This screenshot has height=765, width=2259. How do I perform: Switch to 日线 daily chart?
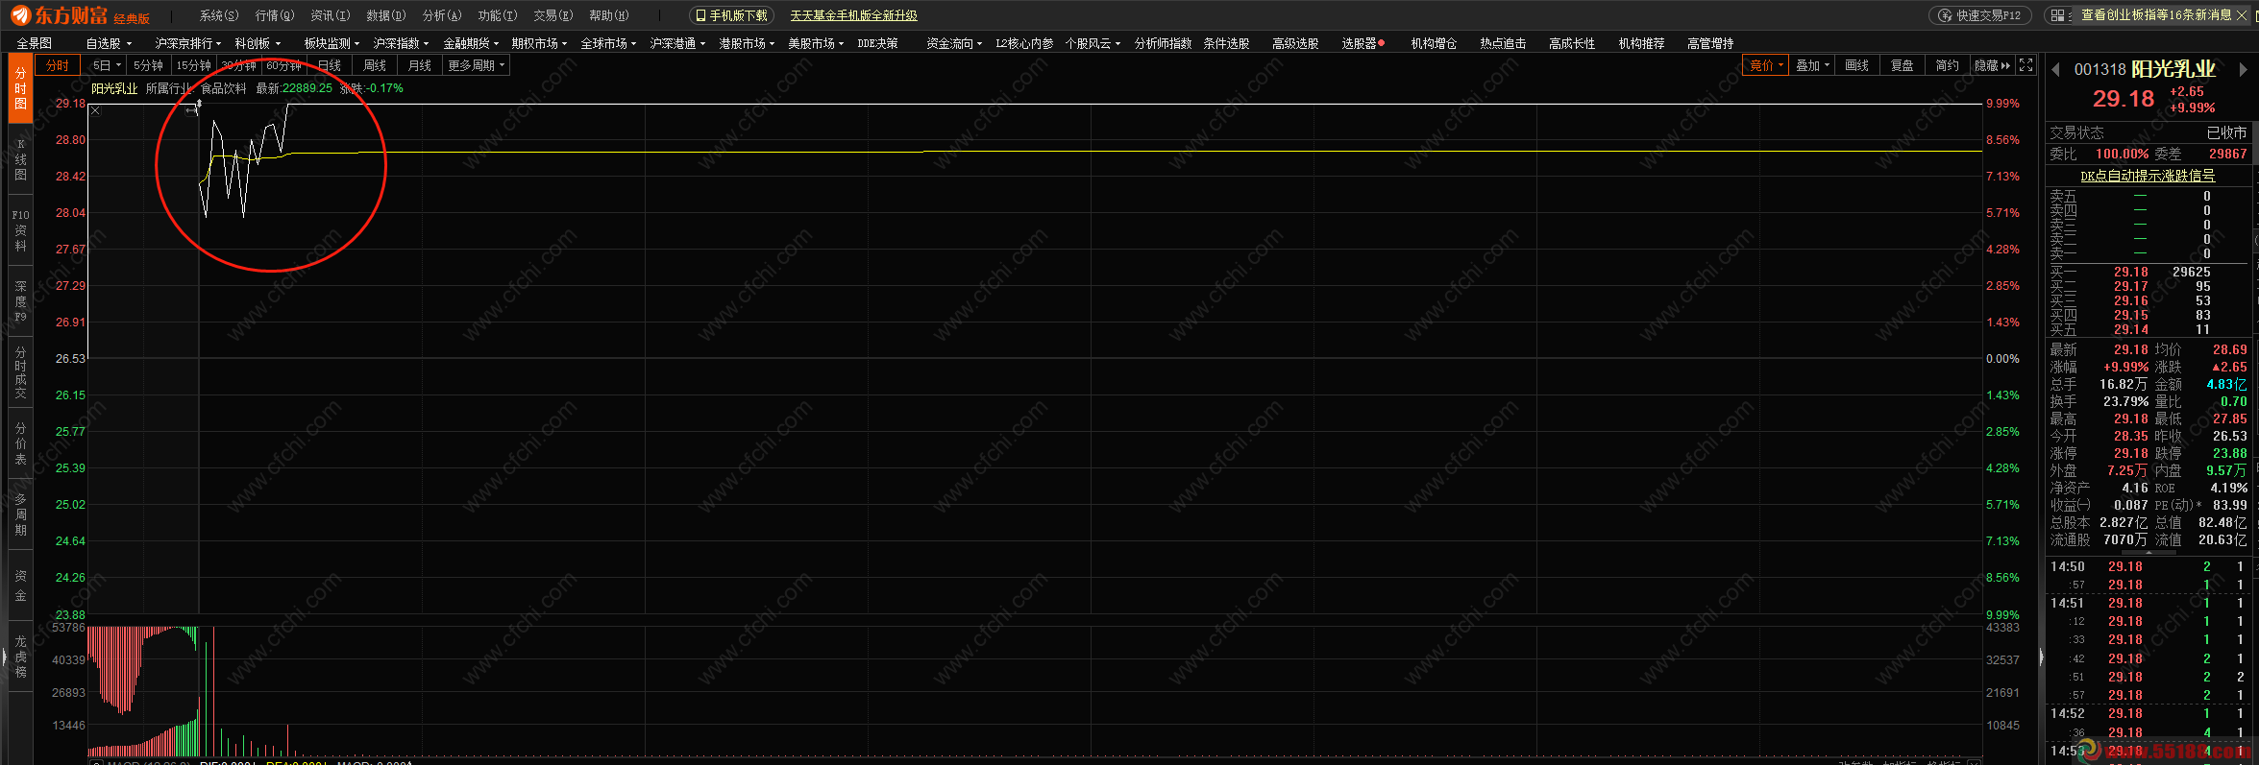click(330, 65)
